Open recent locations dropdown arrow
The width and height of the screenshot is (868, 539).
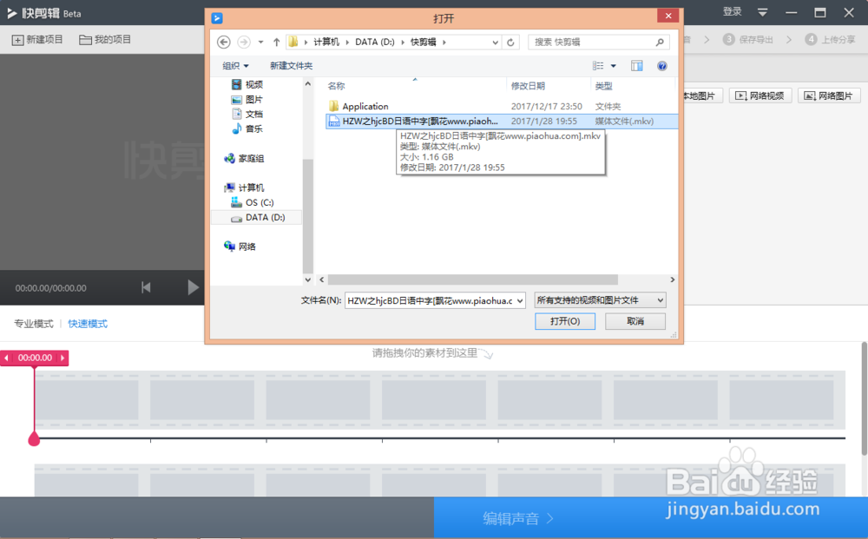pos(260,42)
